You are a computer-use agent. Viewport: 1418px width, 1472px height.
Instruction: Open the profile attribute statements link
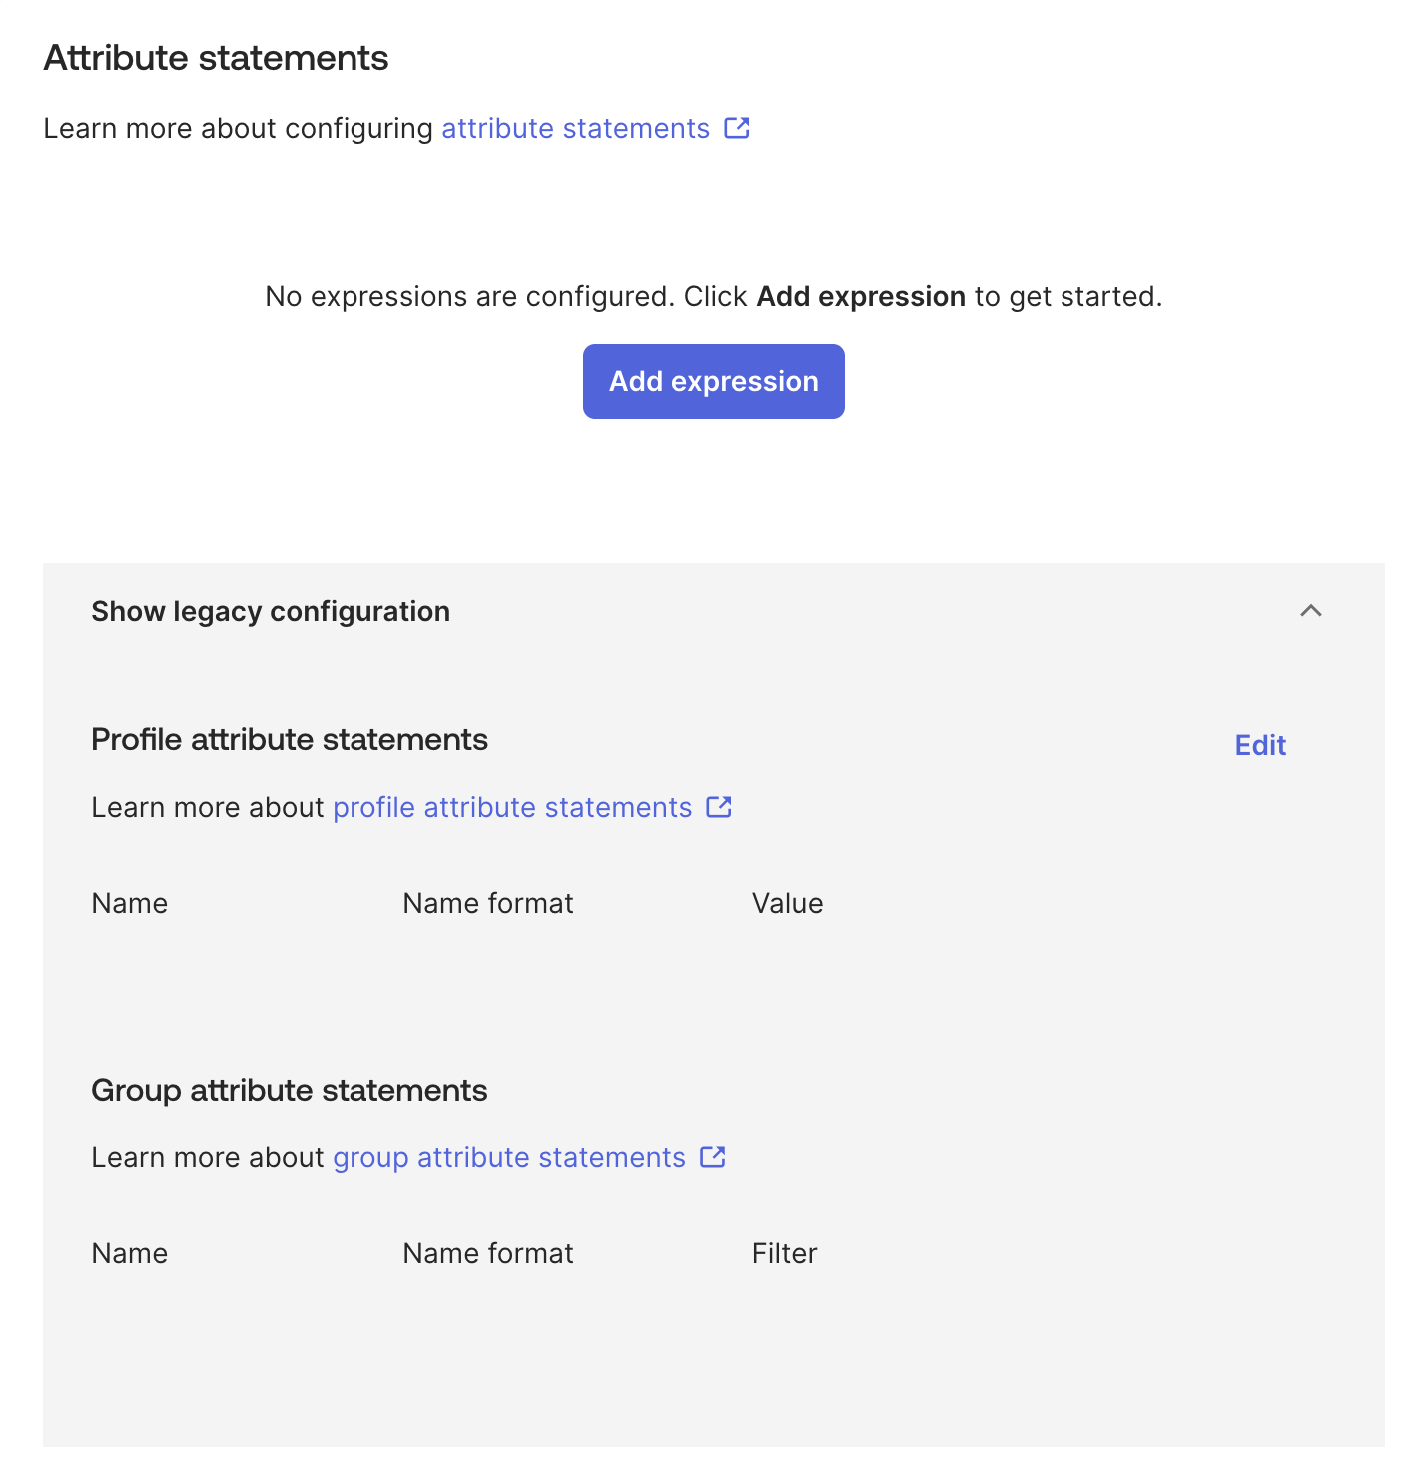coord(512,807)
